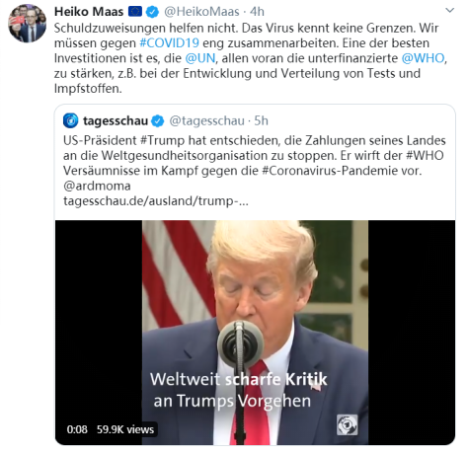Open the 4h timestamp of Maas tweet
The image size is (468, 456).
tap(257, 12)
